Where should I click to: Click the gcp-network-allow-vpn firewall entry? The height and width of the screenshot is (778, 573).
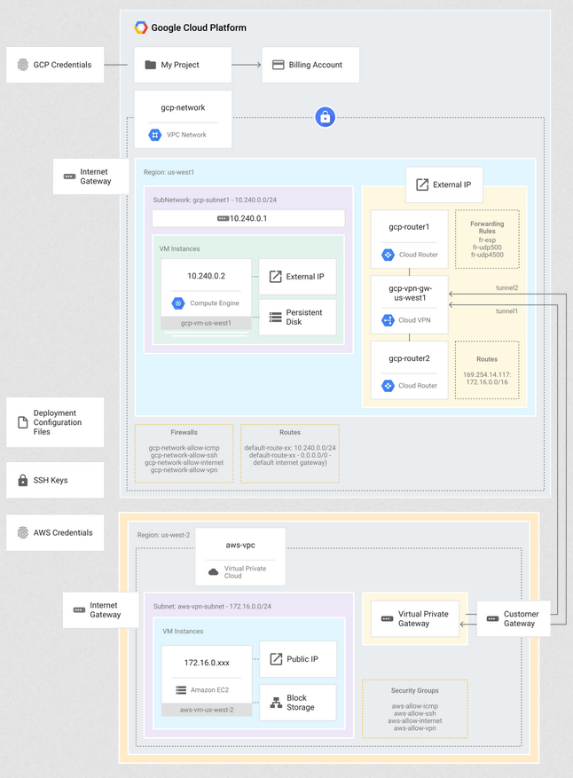pos(184,470)
